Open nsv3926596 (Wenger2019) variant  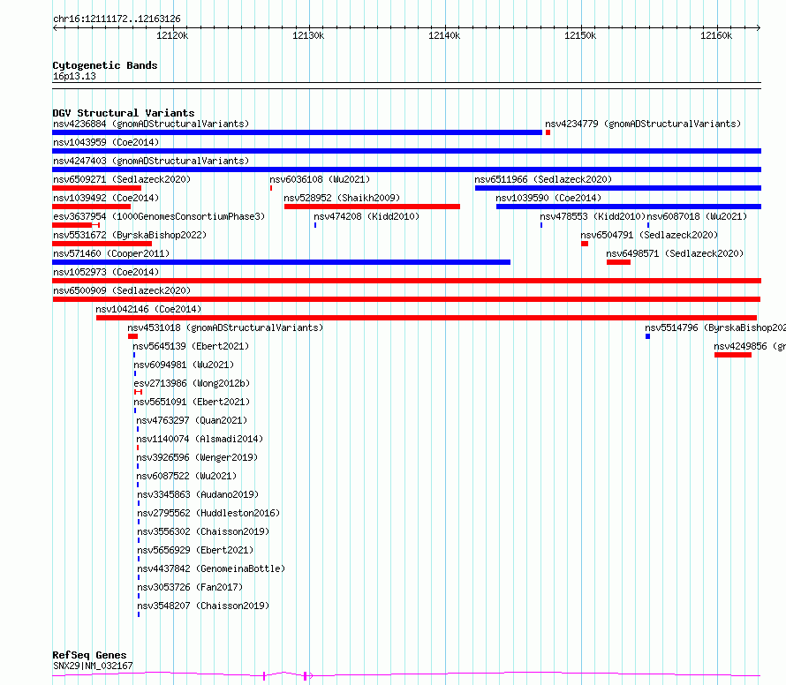197,457
